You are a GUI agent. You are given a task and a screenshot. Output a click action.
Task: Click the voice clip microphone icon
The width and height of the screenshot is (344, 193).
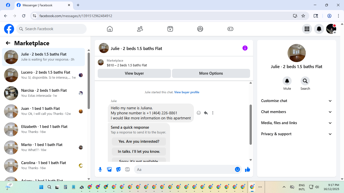point(100,169)
